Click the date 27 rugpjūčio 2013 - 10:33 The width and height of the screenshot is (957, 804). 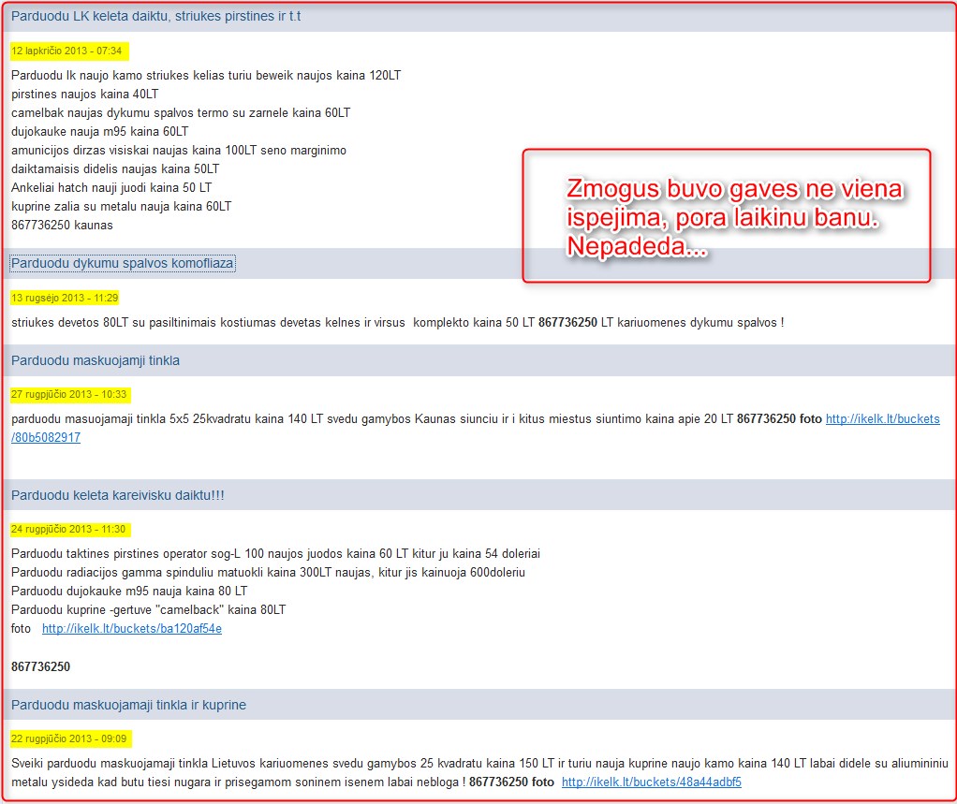coord(69,394)
